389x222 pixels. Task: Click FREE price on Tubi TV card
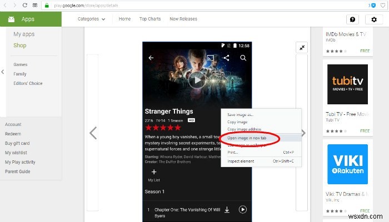tap(365, 131)
